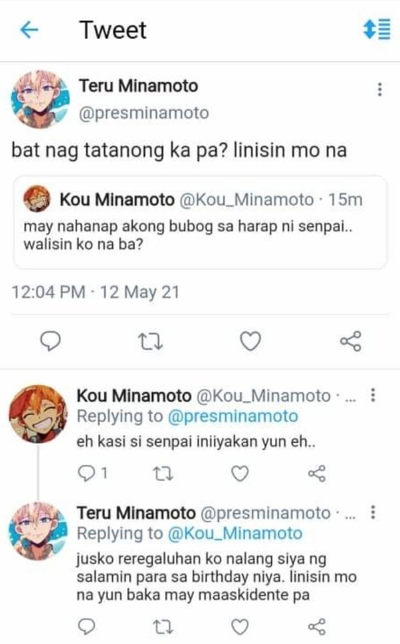Like Kou Minamoto's reply
Viewport: 400px width, 644px height.
240,473
